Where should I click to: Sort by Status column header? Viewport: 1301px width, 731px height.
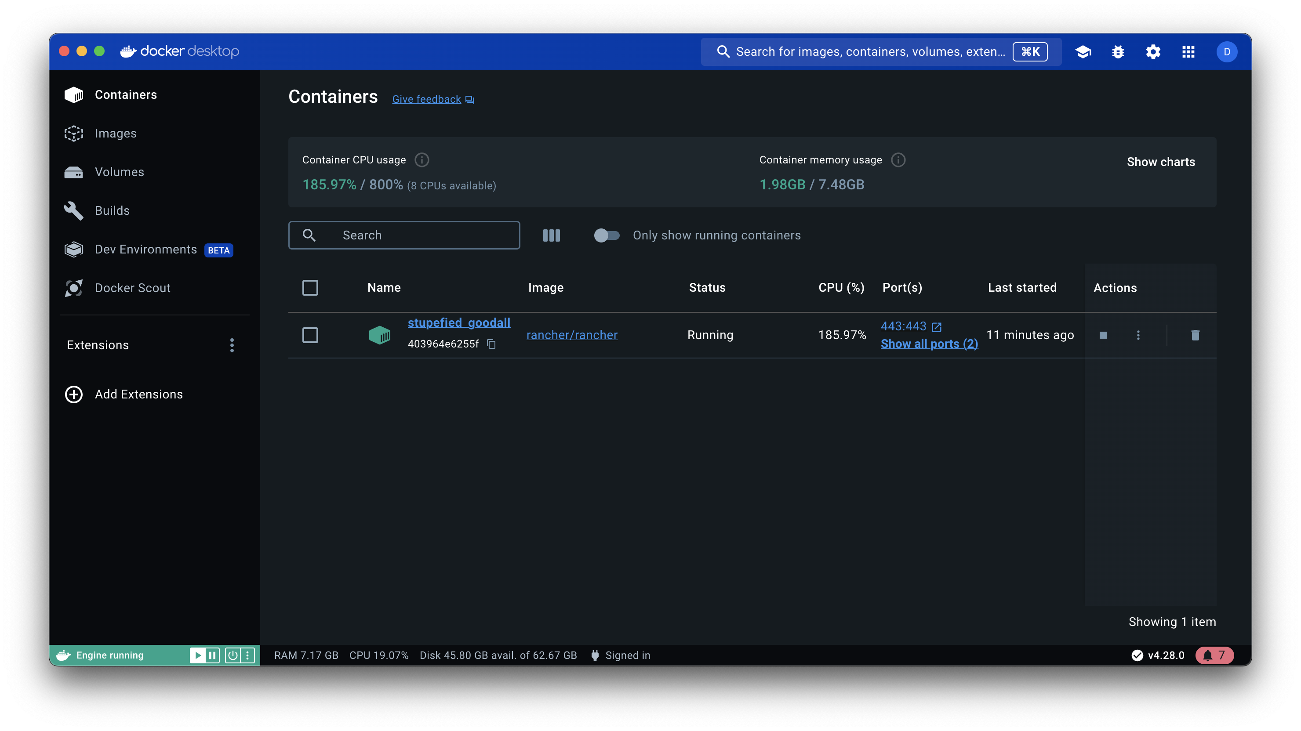coord(707,288)
